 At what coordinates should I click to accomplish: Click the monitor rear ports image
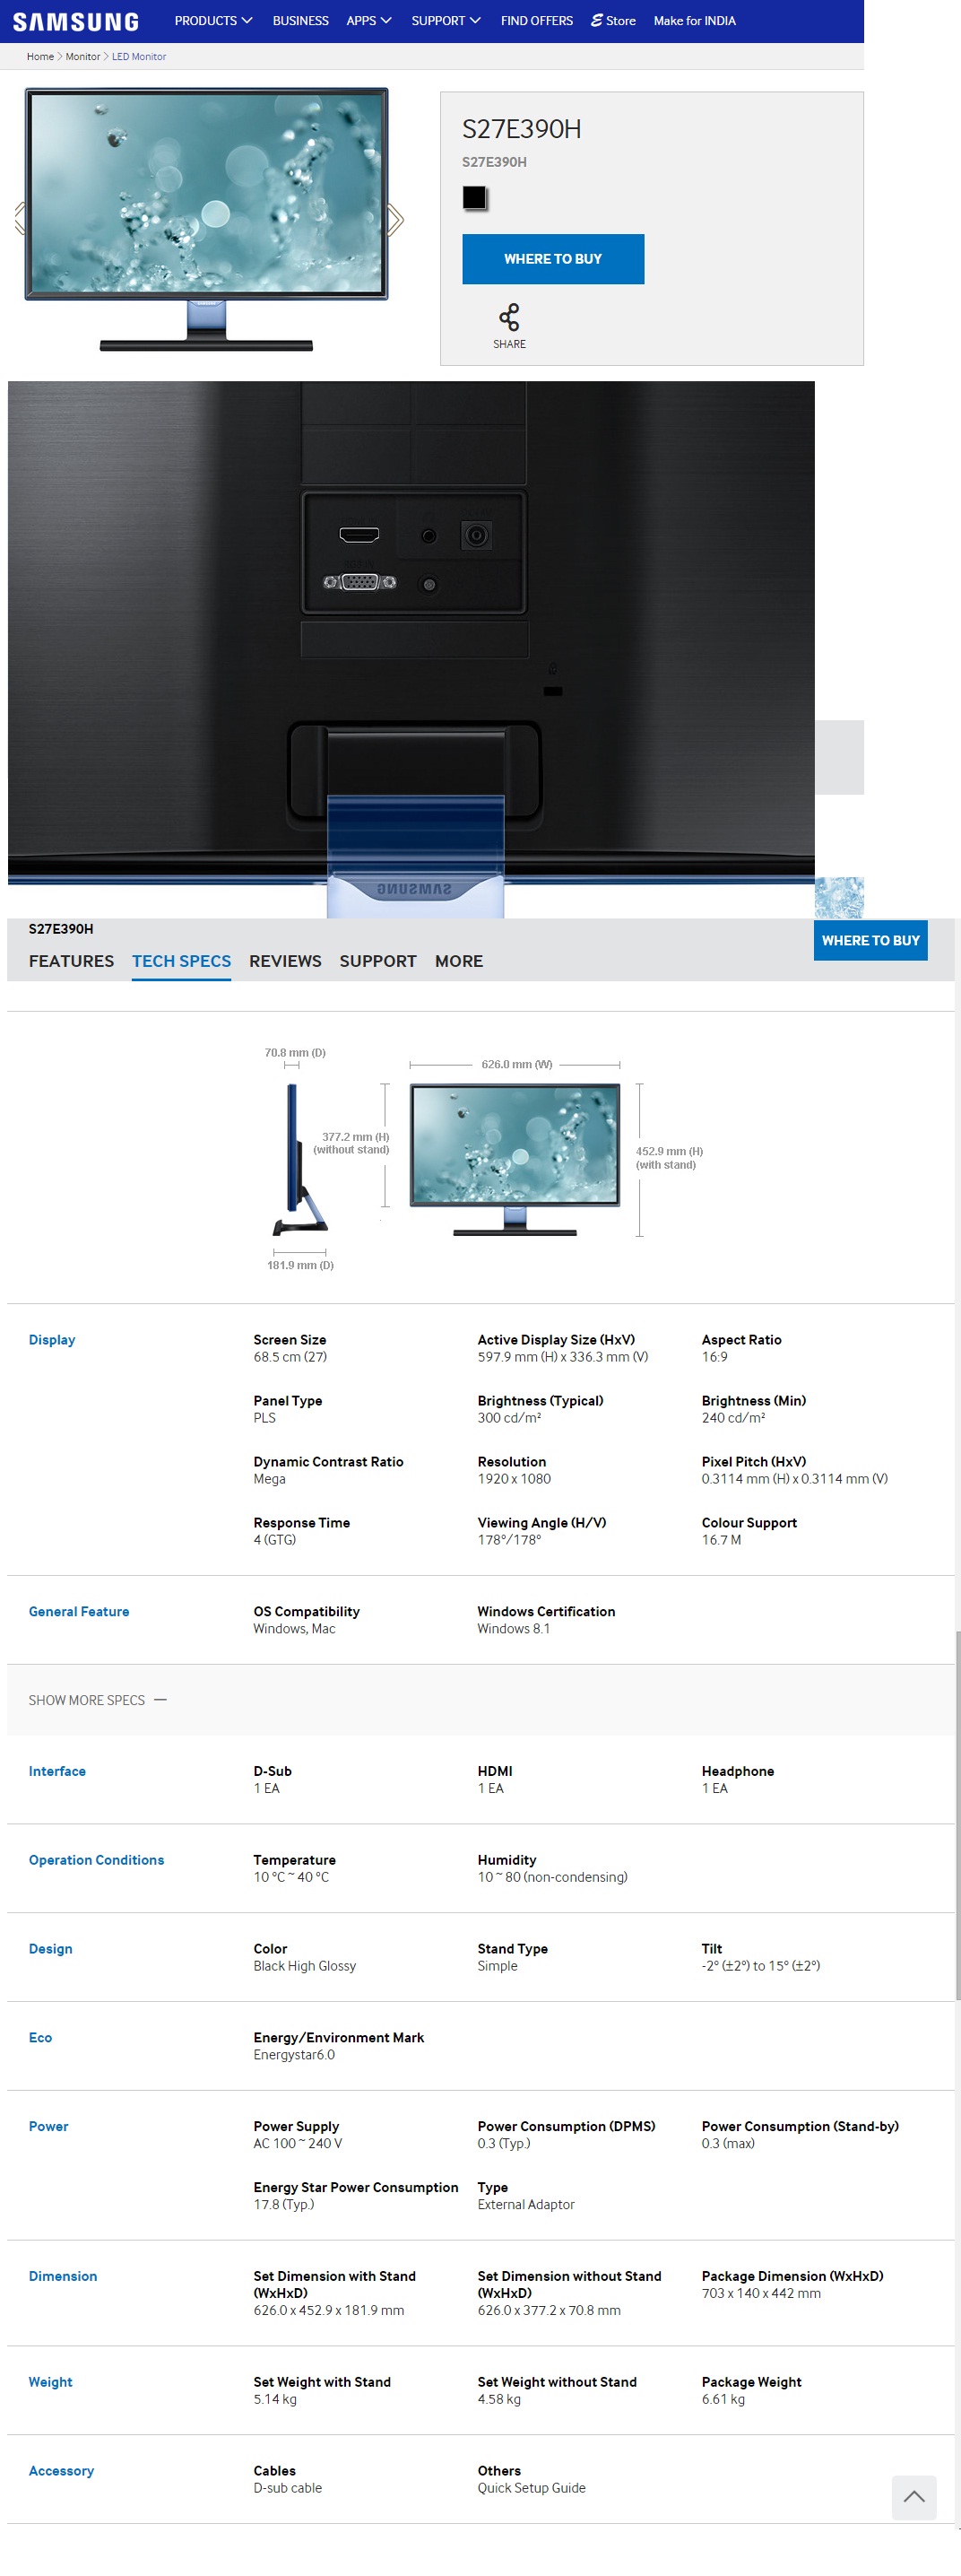(411, 649)
